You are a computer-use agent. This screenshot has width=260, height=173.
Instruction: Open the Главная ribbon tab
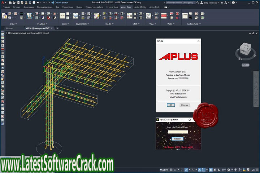(x=6, y=7)
